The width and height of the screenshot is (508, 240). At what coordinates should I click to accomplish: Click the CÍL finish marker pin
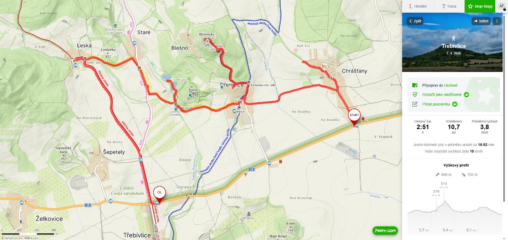point(160,193)
